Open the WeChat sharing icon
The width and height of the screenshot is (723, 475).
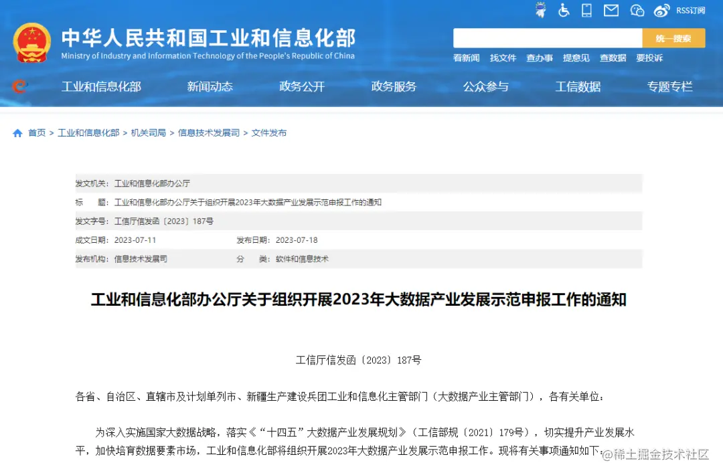(637, 10)
